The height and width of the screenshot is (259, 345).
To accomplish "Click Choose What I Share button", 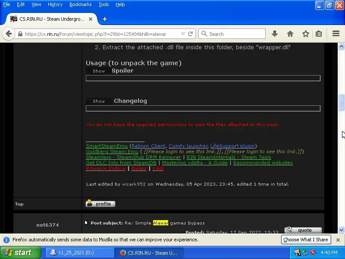I will click(x=306, y=240).
